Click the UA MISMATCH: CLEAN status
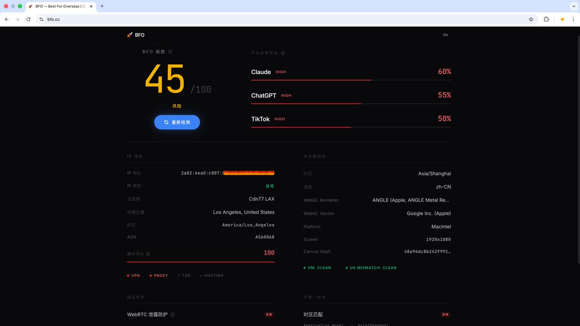Image resolution: width=580 pixels, height=326 pixels. click(371, 268)
